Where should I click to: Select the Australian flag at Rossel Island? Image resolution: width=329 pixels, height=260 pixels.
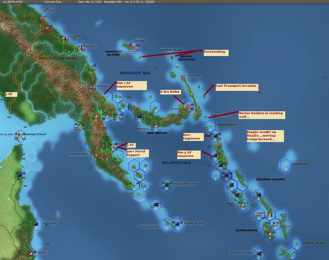click(x=177, y=224)
